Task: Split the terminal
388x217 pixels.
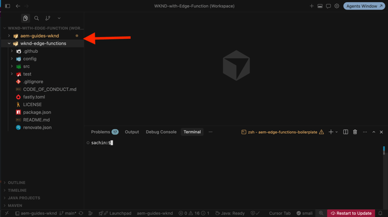Action: (346, 132)
